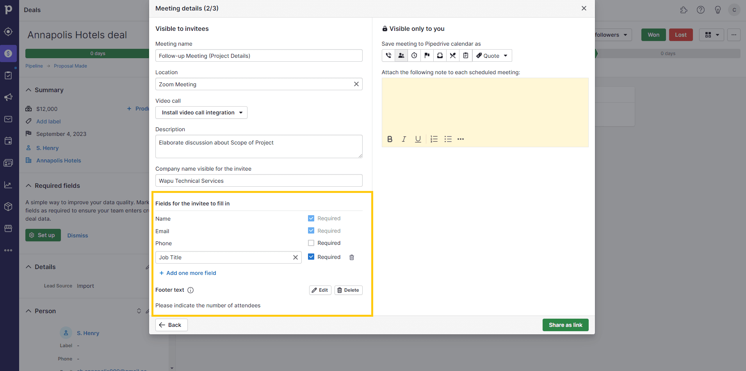
Task: Select the Meeting activity type icon
Action: point(401,55)
